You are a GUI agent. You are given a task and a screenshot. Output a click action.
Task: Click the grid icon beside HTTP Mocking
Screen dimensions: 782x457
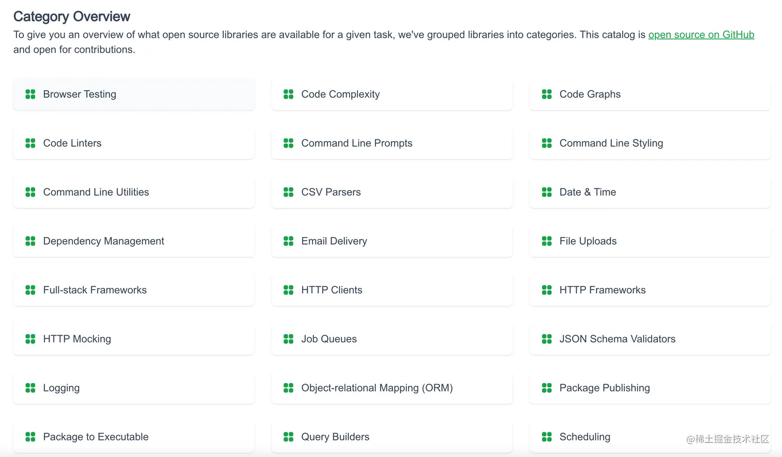click(x=31, y=339)
